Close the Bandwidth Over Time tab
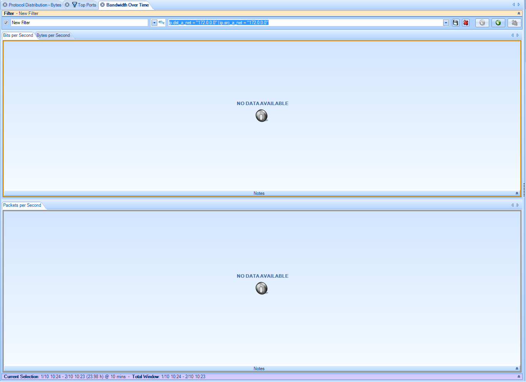526x382 pixels. point(102,5)
